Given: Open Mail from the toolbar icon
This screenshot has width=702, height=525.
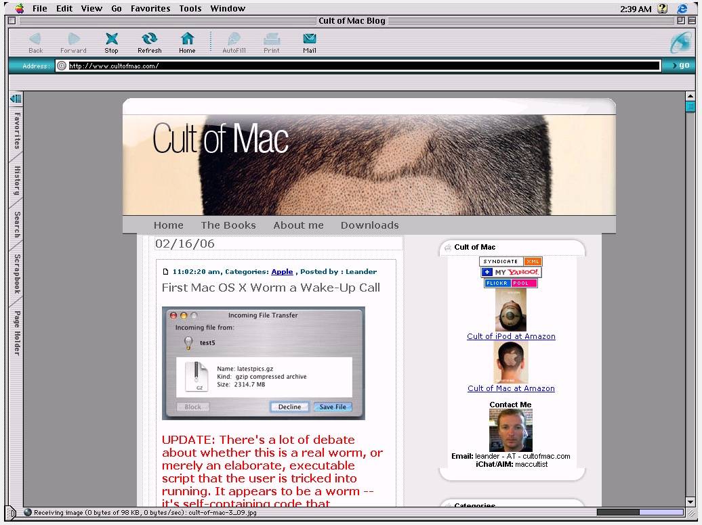Looking at the screenshot, I should [x=309, y=41].
